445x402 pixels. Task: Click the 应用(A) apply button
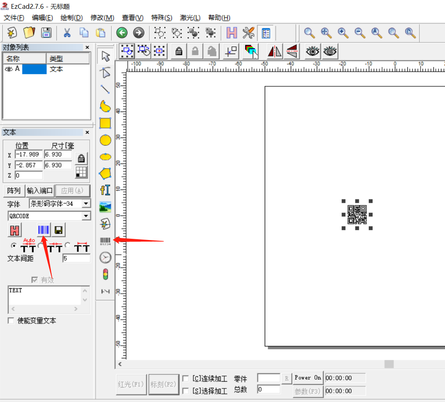[72, 191]
